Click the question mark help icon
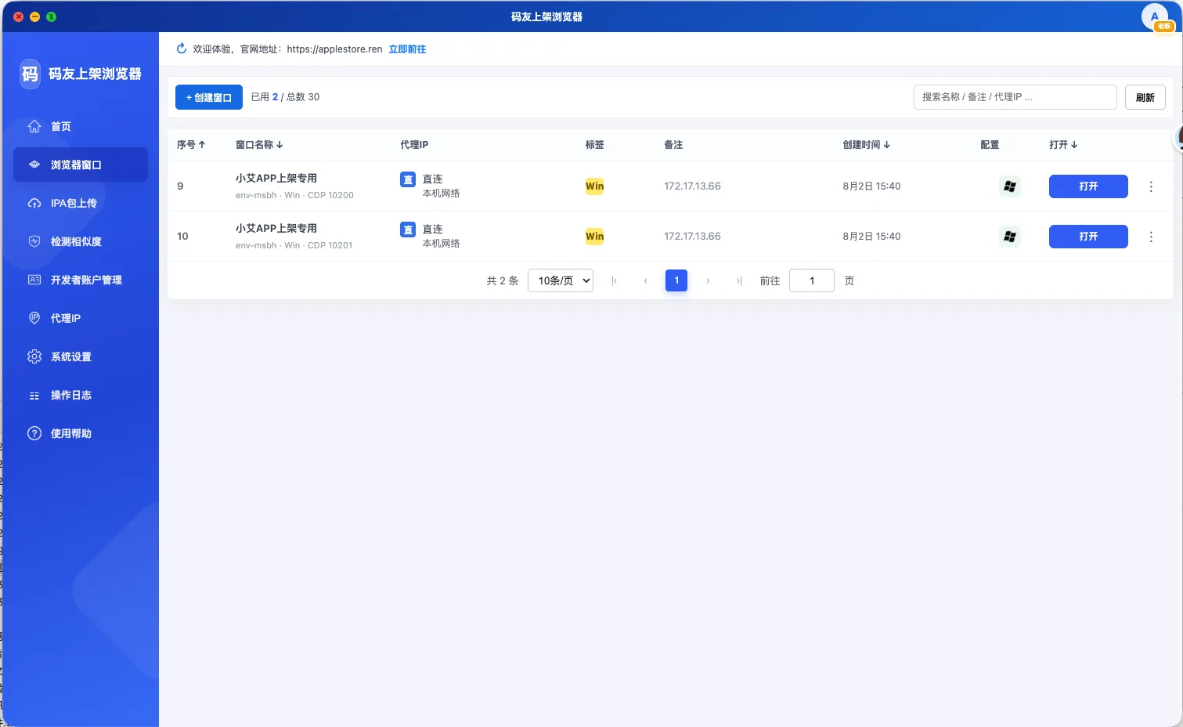Image resolution: width=1183 pixels, height=727 pixels. (x=34, y=433)
